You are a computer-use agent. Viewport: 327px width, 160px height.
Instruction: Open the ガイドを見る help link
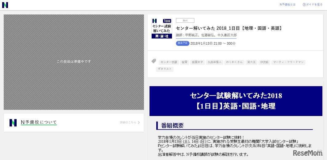[x=313, y=5]
